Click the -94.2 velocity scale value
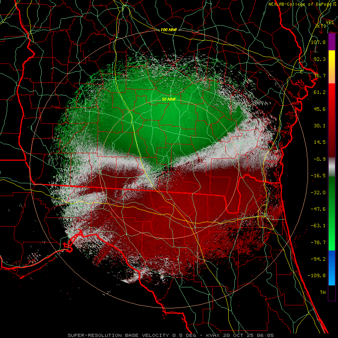338x338 pixels. tap(318, 259)
